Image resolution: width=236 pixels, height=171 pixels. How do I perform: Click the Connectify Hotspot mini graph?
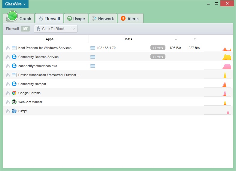(218, 84)
